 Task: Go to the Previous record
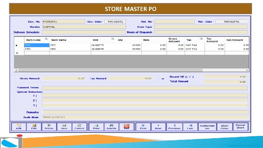175,127
